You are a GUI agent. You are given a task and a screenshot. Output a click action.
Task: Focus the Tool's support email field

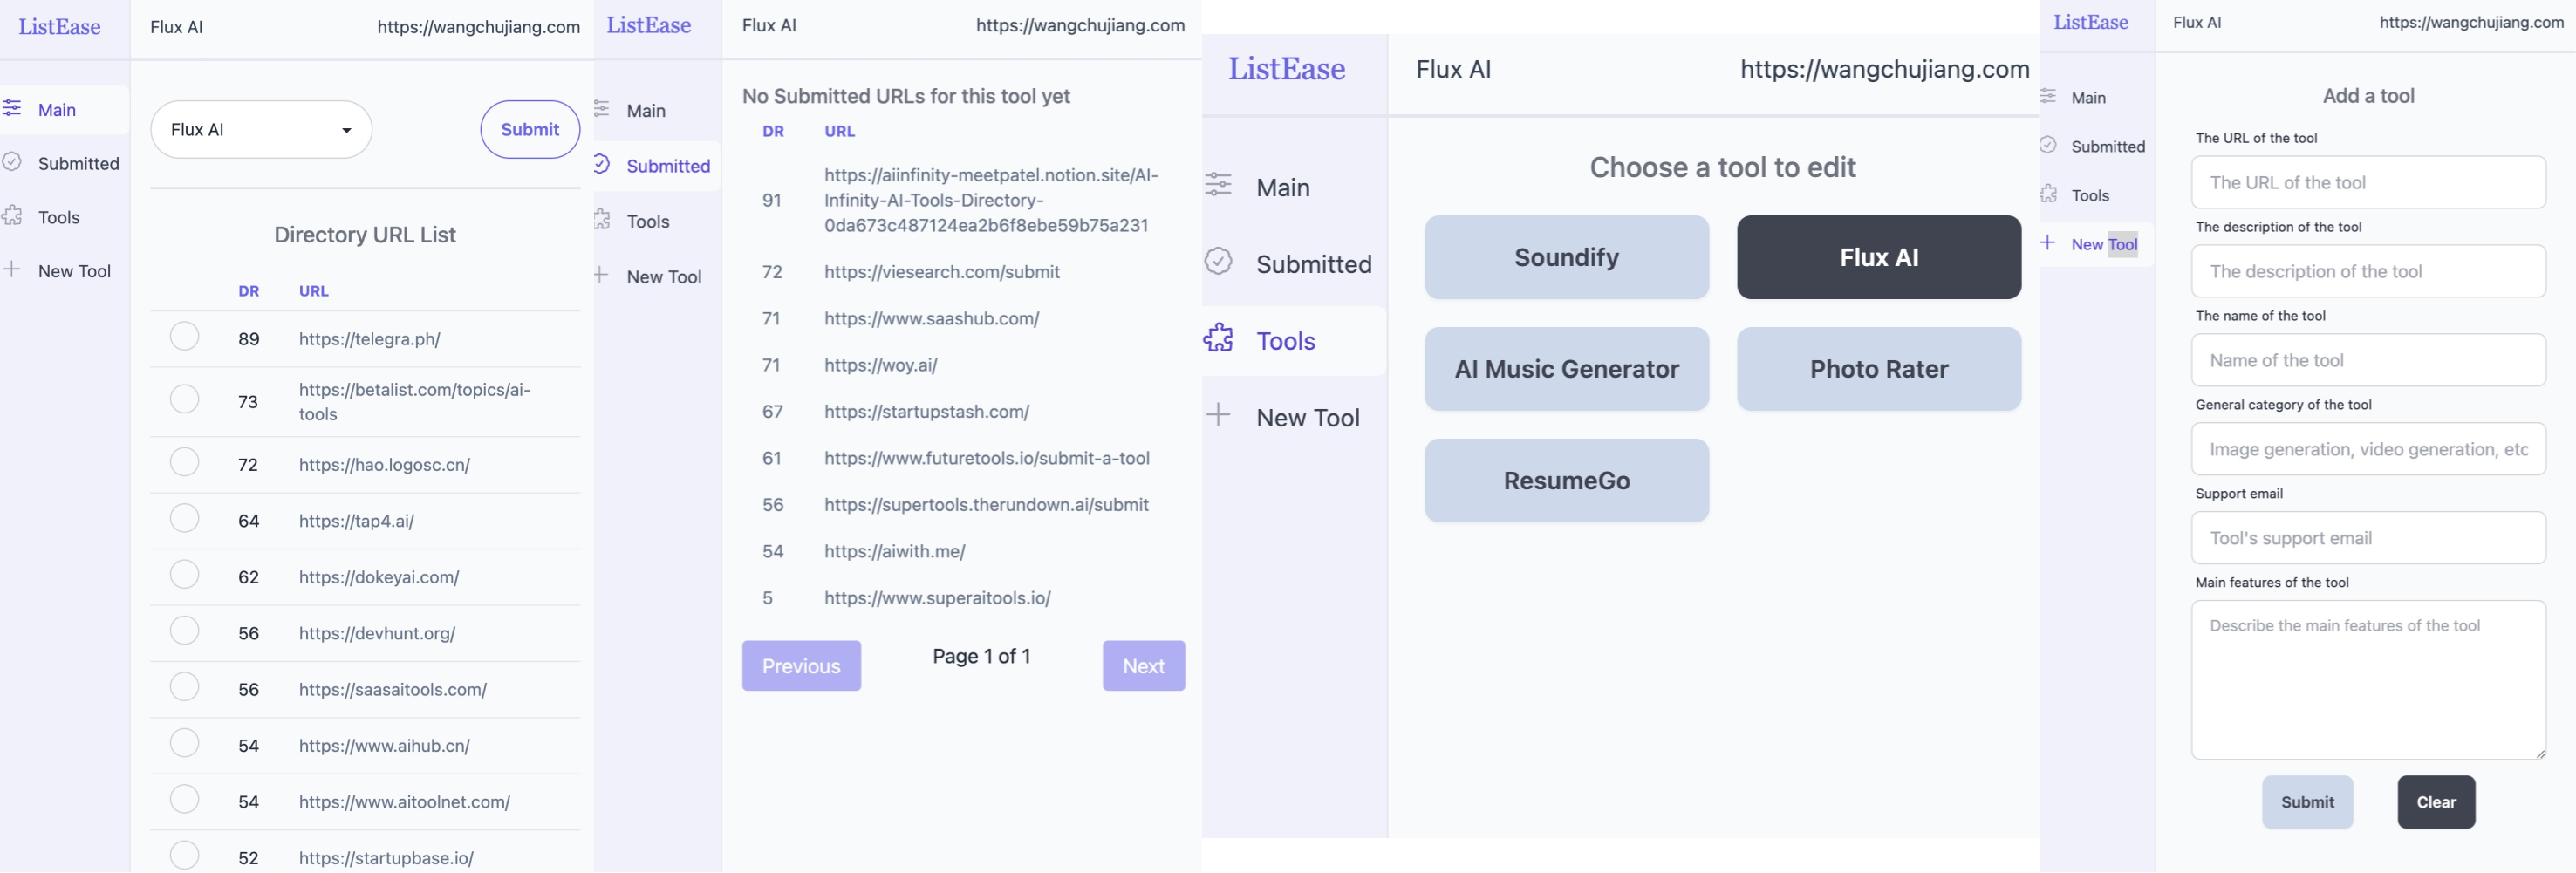[x=2367, y=538]
